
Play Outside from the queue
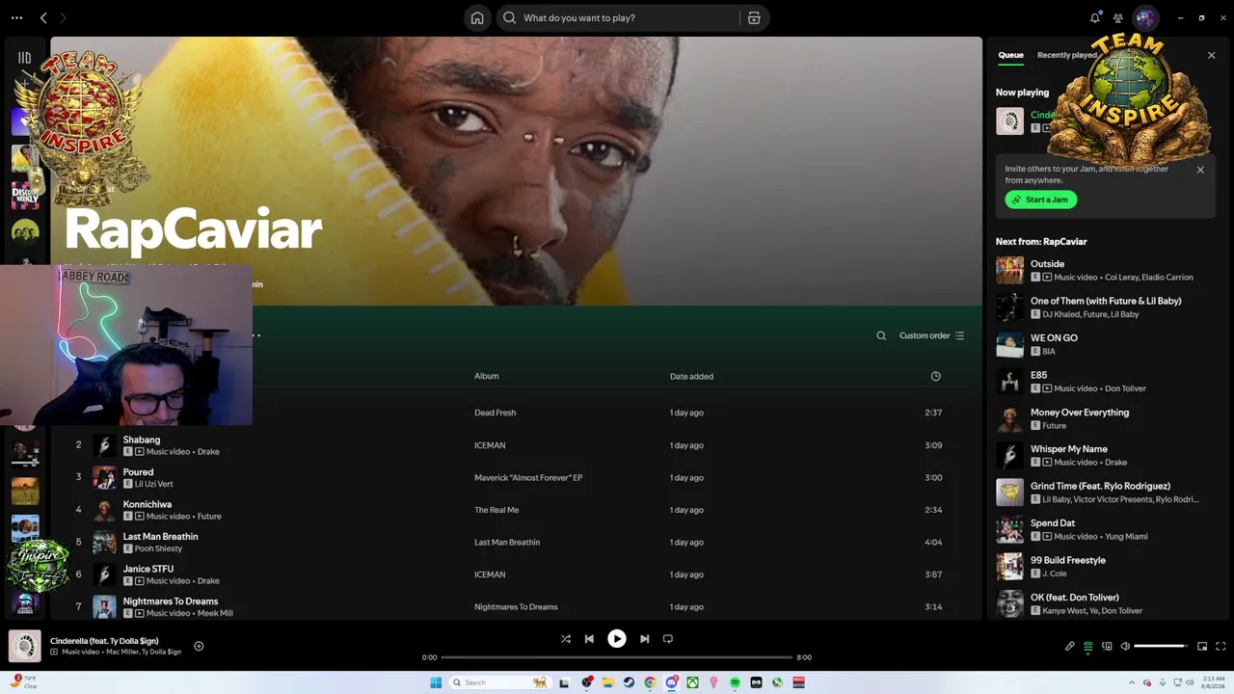1105,270
